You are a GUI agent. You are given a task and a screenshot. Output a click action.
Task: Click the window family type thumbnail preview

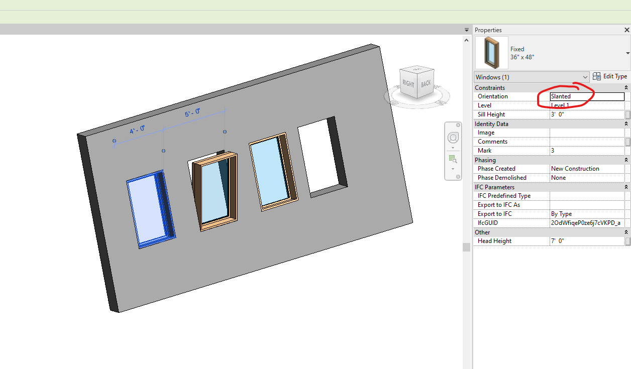click(491, 52)
